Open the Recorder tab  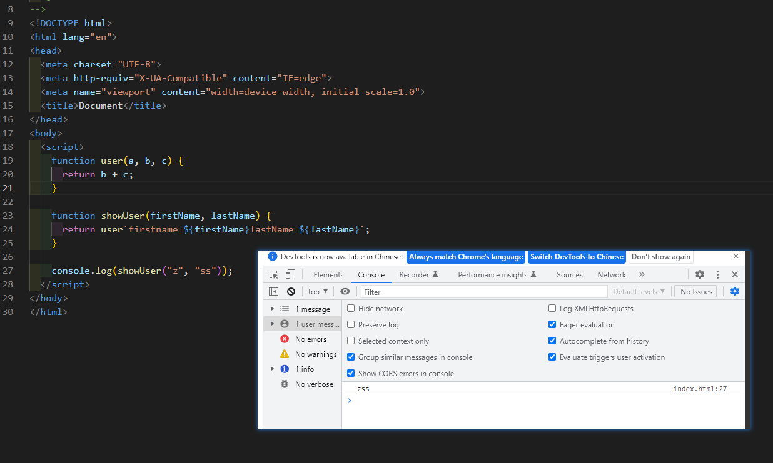[418, 274]
